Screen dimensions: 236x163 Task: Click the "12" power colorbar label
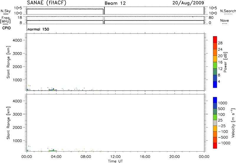click(220, 69)
